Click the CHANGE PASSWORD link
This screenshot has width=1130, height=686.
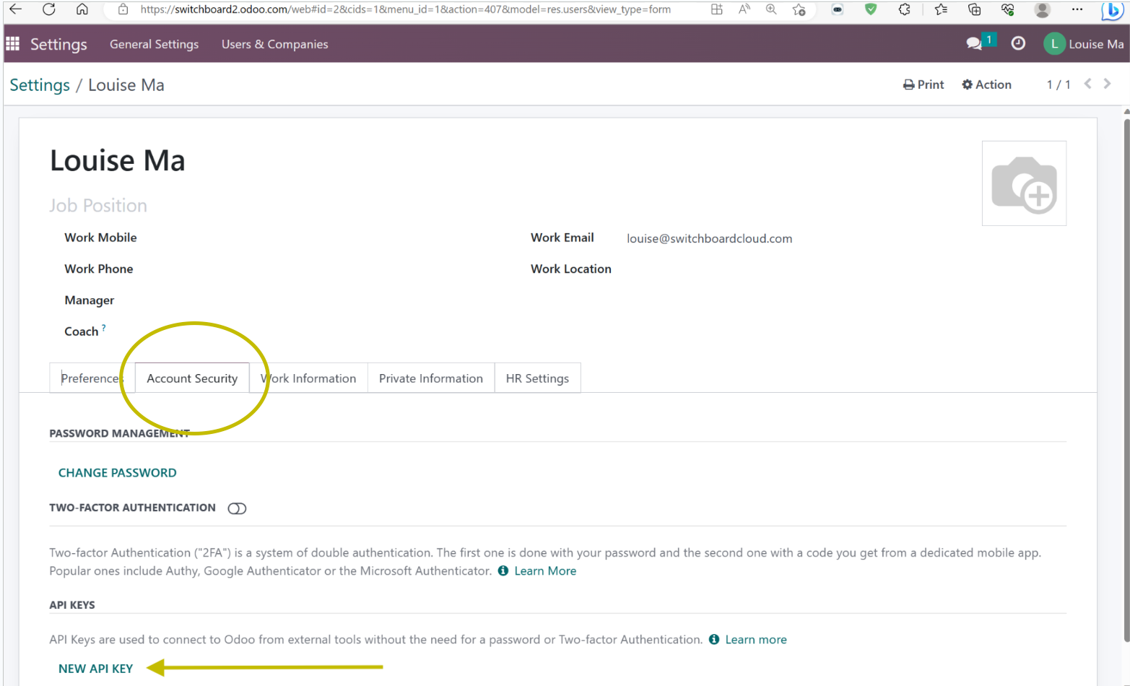click(x=117, y=472)
